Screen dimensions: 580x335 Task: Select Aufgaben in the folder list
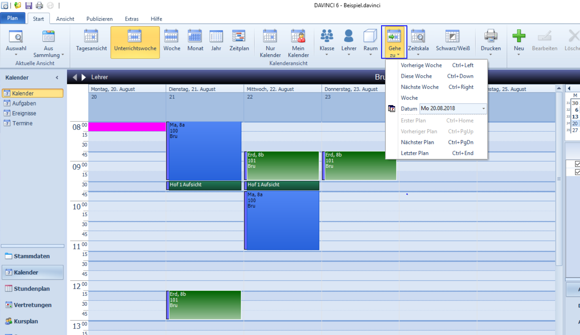coord(24,103)
